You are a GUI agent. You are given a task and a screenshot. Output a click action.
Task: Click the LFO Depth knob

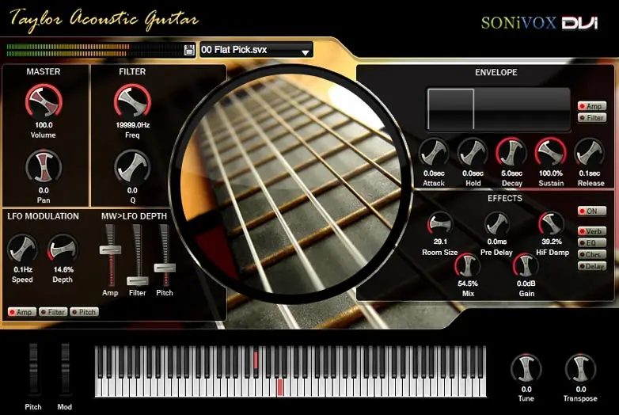(x=63, y=249)
